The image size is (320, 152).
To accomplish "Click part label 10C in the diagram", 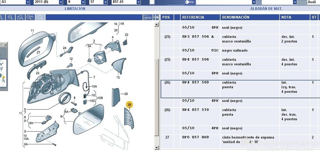I will tap(92, 101).
